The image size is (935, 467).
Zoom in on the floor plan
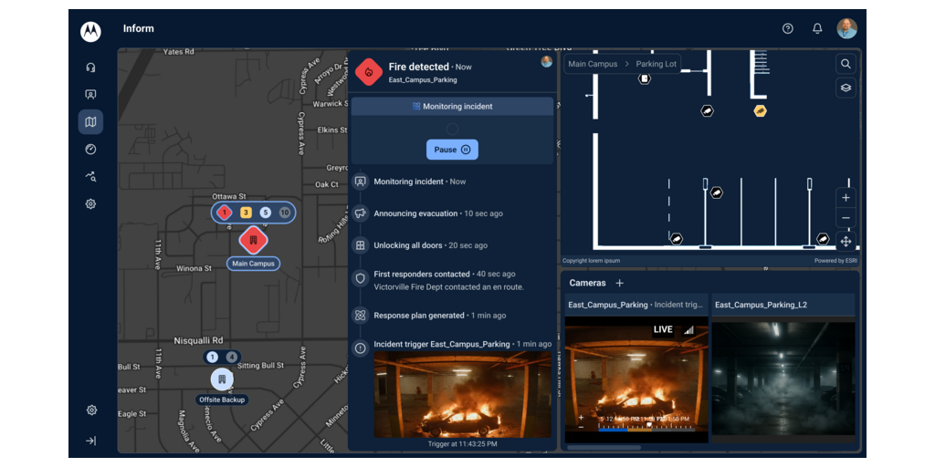click(x=846, y=198)
